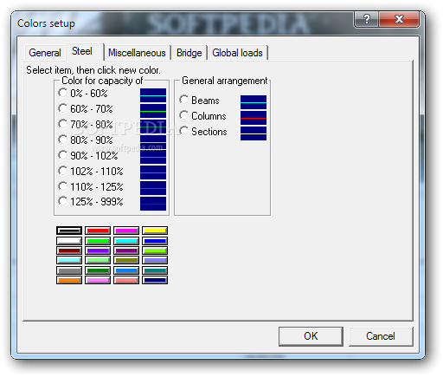The width and height of the screenshot is (443, 377).
Task: Choose the gray color swatch
Action: [x=69, y=270]
